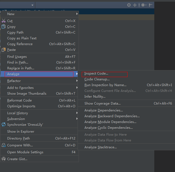Choose Synchronize 'DressLily'
This screenshot has width=175, height=172.
40,125
